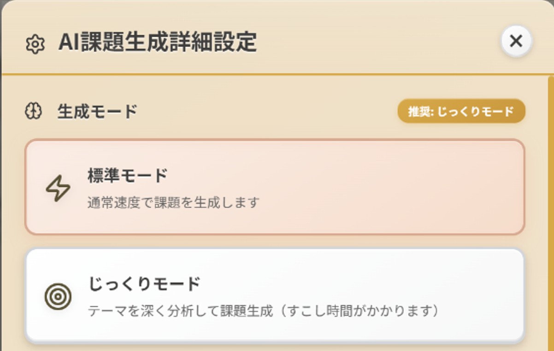
Task: Click the じっくりモード heading text
Action: coord(144,284)
